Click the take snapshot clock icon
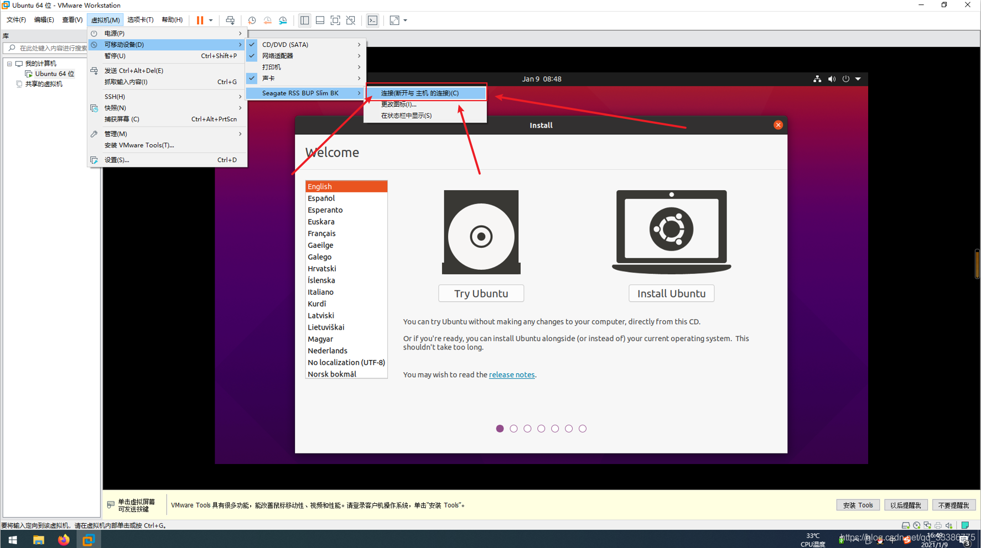Screen dimensions: 981x548 click(x=252, y=20)
